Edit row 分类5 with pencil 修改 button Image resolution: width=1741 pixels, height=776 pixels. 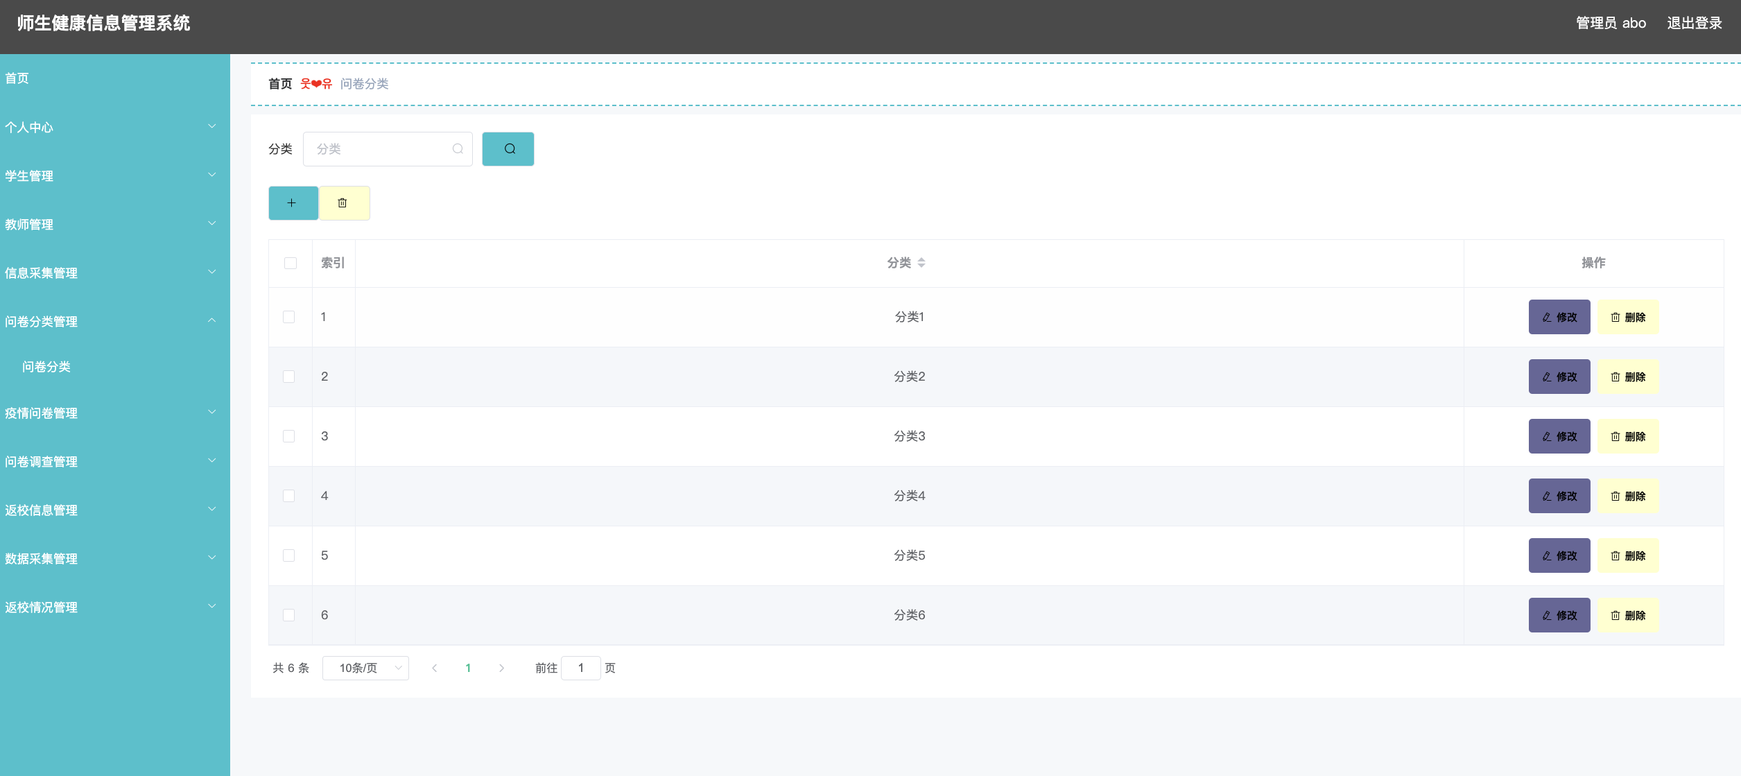click(1559, 555)
